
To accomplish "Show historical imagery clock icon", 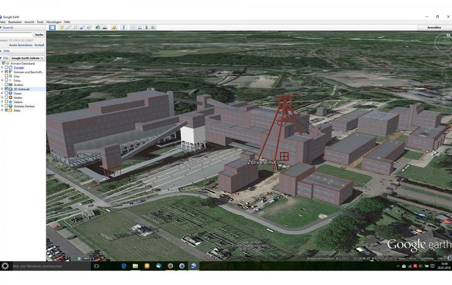I will (98, 27).
